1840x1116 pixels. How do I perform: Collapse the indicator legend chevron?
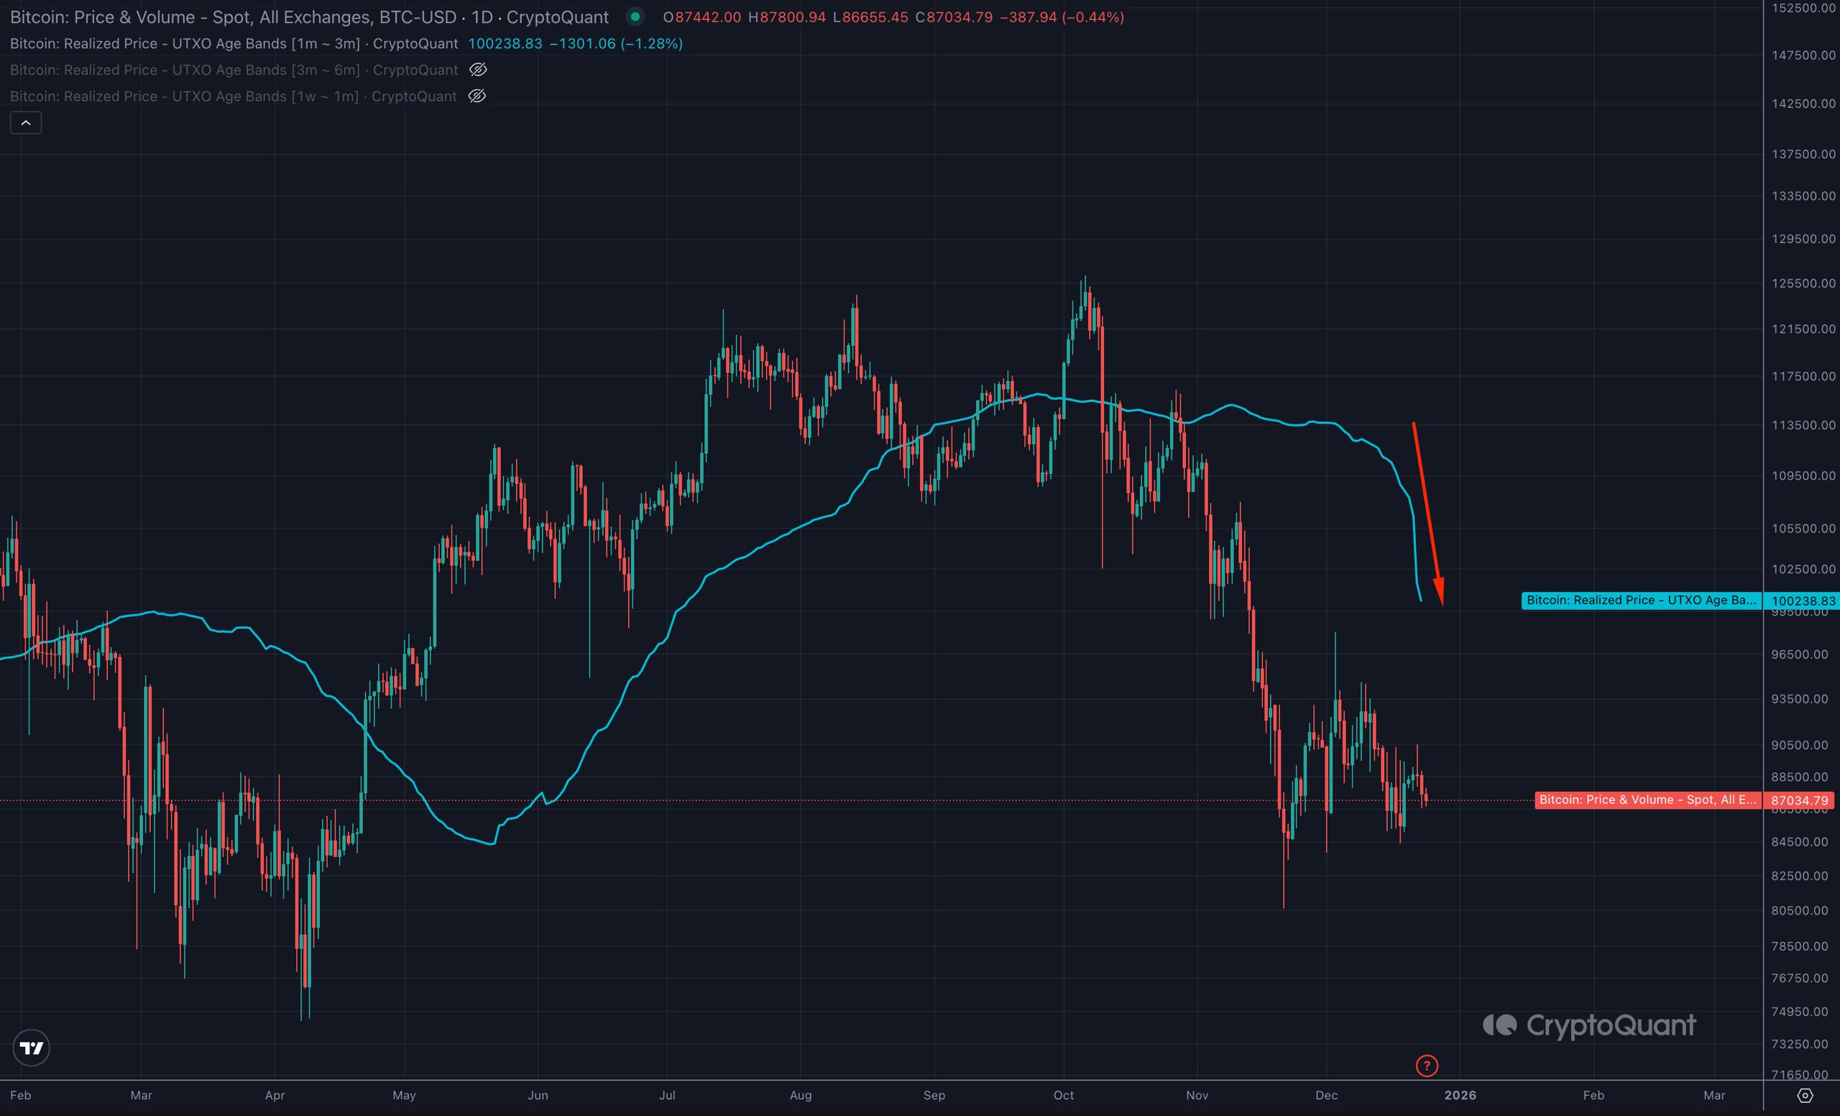[x=25, y=122]
